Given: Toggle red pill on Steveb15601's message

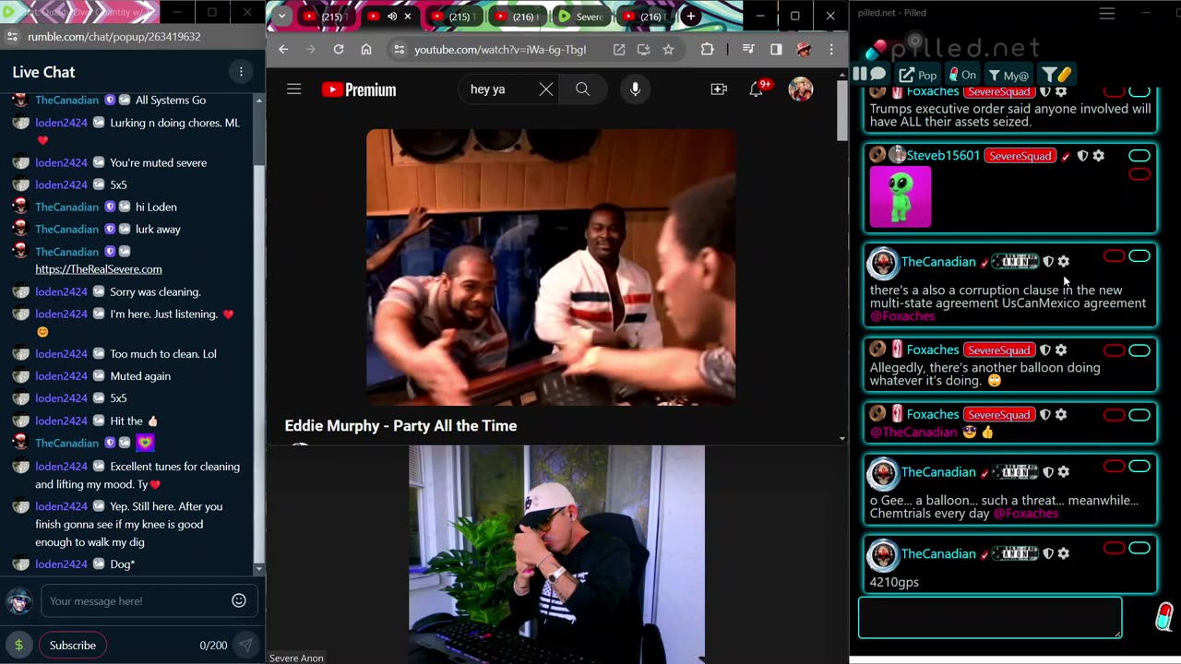Looking at the screenshot, I should tap(1139, 174).
